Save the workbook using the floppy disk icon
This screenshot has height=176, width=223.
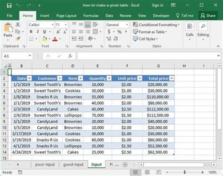click(9, 5)
